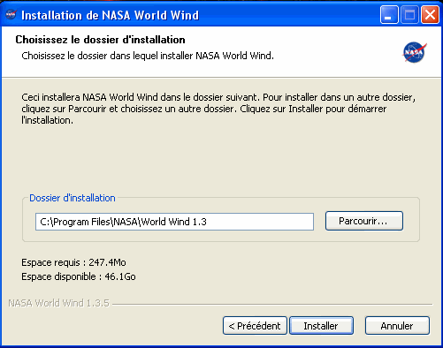Click the 'Ceci installera NASA World Wind' paragraph
443x348 pixels.
(x=218, y=109)
